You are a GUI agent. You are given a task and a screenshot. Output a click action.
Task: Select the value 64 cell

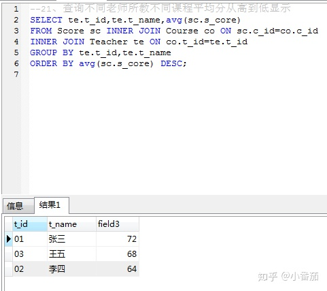coord(118,269)
